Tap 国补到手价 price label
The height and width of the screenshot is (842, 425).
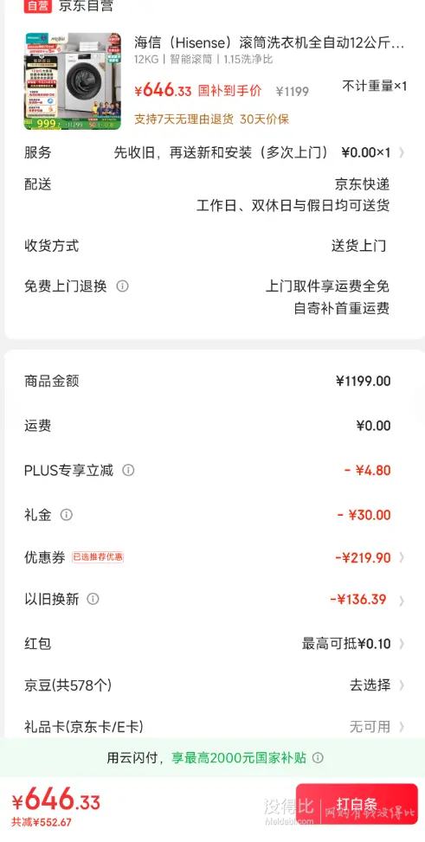coord(230,91)
